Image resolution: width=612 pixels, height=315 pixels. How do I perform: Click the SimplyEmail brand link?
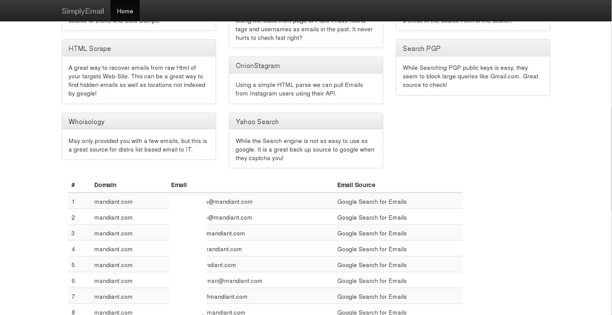tap(83, 11)
